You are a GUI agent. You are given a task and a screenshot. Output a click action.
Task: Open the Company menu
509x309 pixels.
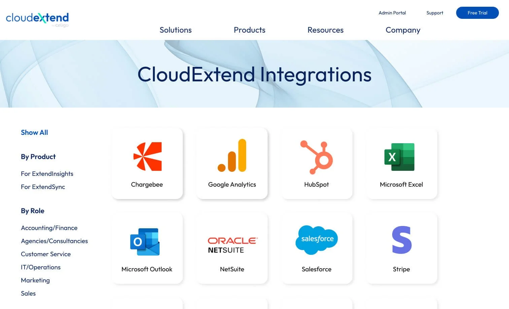403,30
